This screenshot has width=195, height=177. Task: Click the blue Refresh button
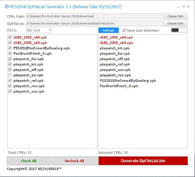pos(108,30)
